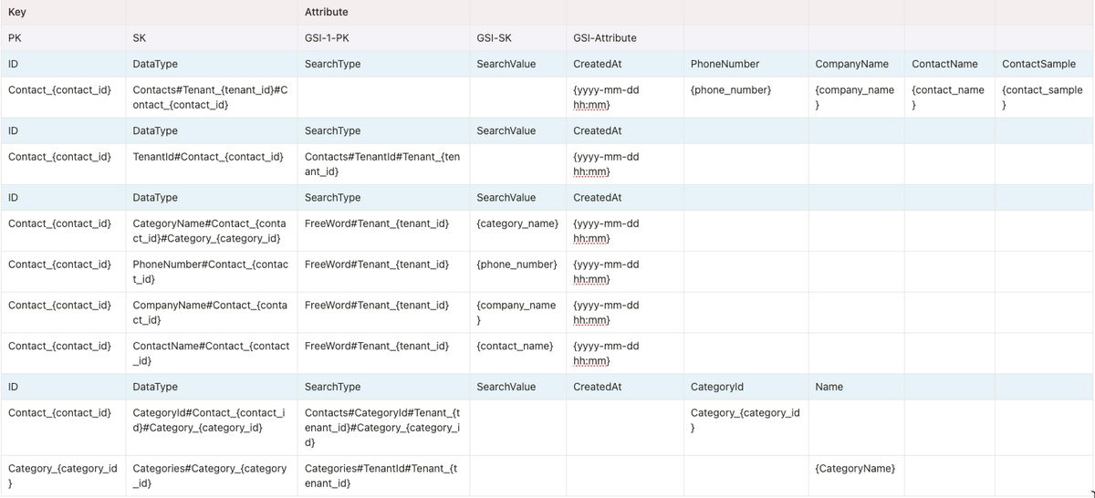Click the GSI-1-PK column header

383,38
